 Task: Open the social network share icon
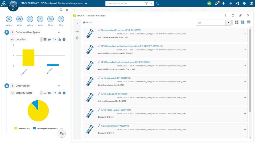pyautogui.click(x=237, y=3)
